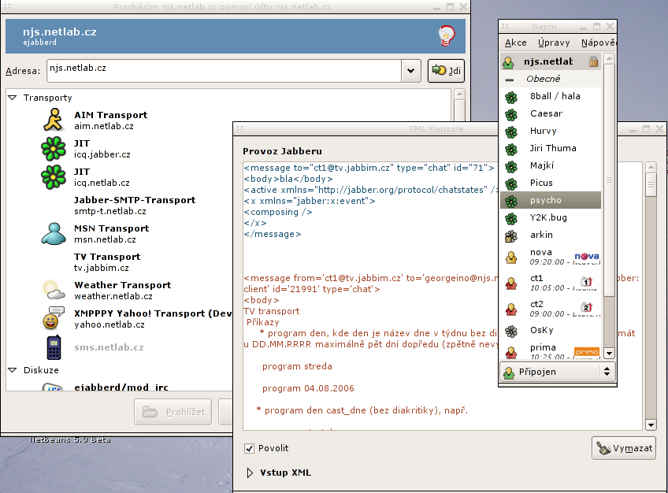This screenshot has height=493, width=668.
Task: Select the psycho contact in roster
Action: click(x=551, y=200)
